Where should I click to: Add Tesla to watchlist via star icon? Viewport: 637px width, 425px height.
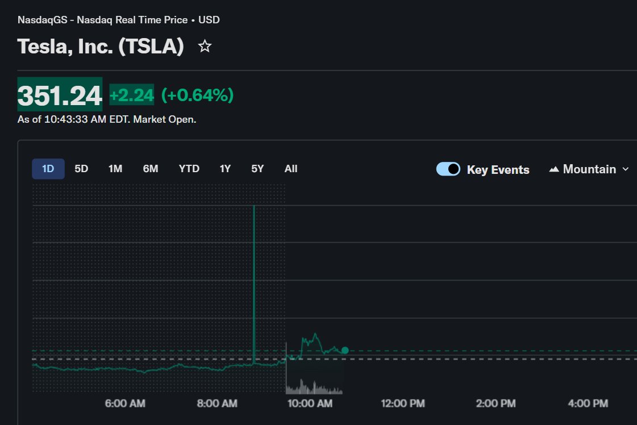(x=205, y=47)
